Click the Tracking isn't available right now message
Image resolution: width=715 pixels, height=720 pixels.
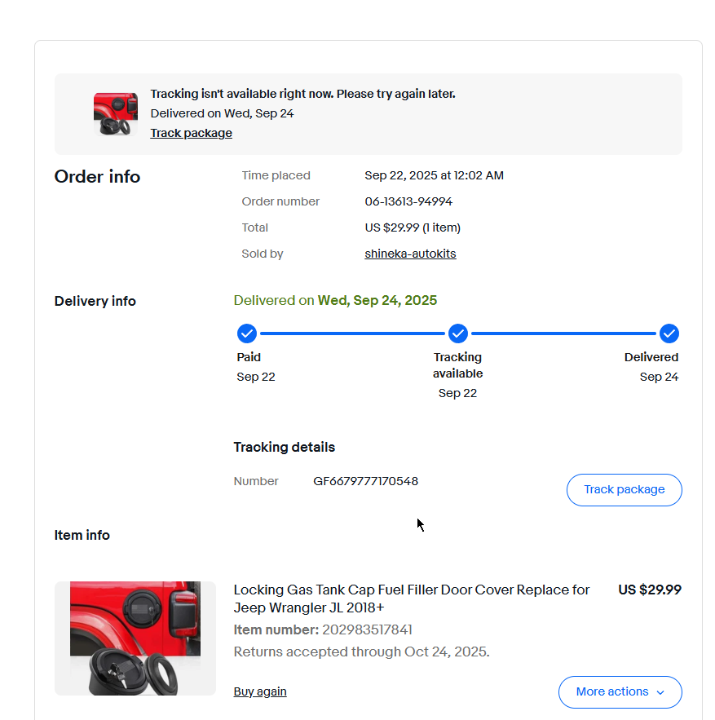click(302, 94)
